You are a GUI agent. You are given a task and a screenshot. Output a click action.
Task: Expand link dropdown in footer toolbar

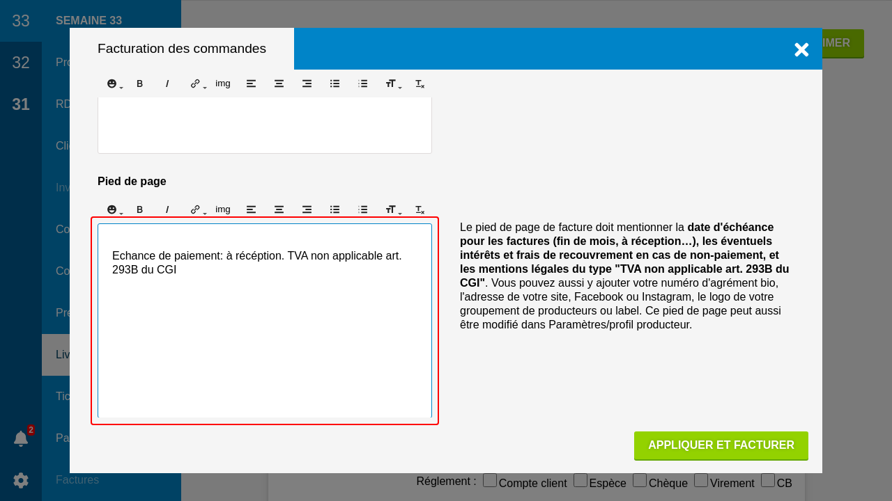pos(198,209)
